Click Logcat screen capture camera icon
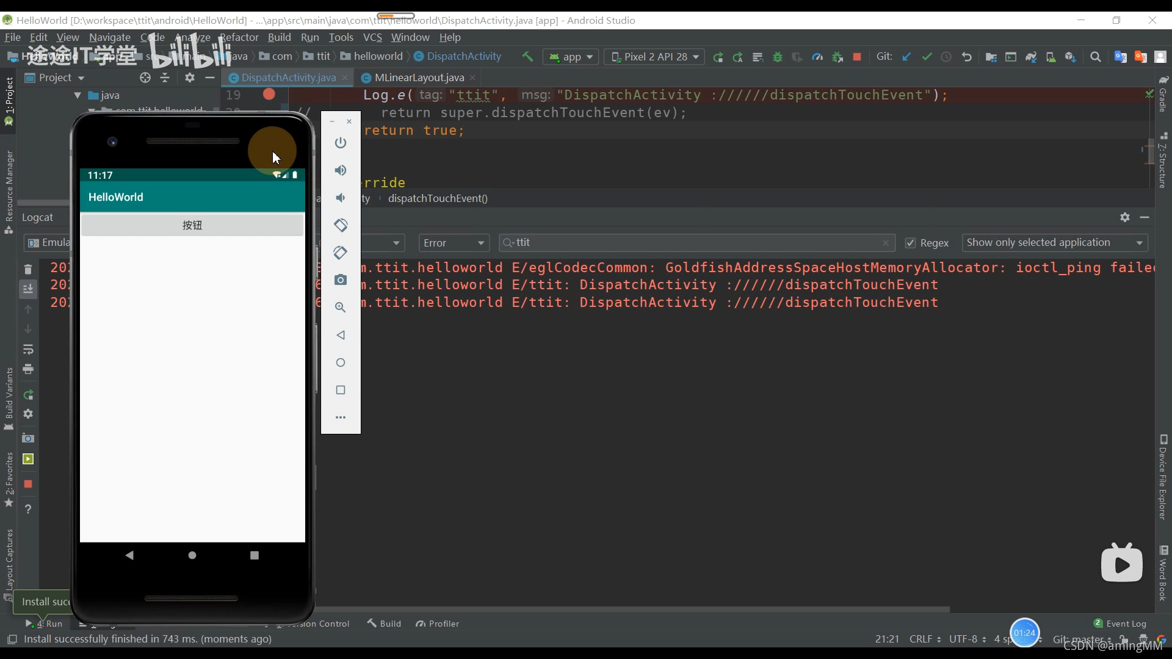1172x659 pixels. [x=28, y=439]
